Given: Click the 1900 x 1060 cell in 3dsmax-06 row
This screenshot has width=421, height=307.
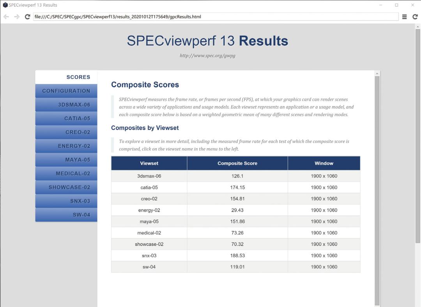Looking at the screenshot, I should (324, 176).
